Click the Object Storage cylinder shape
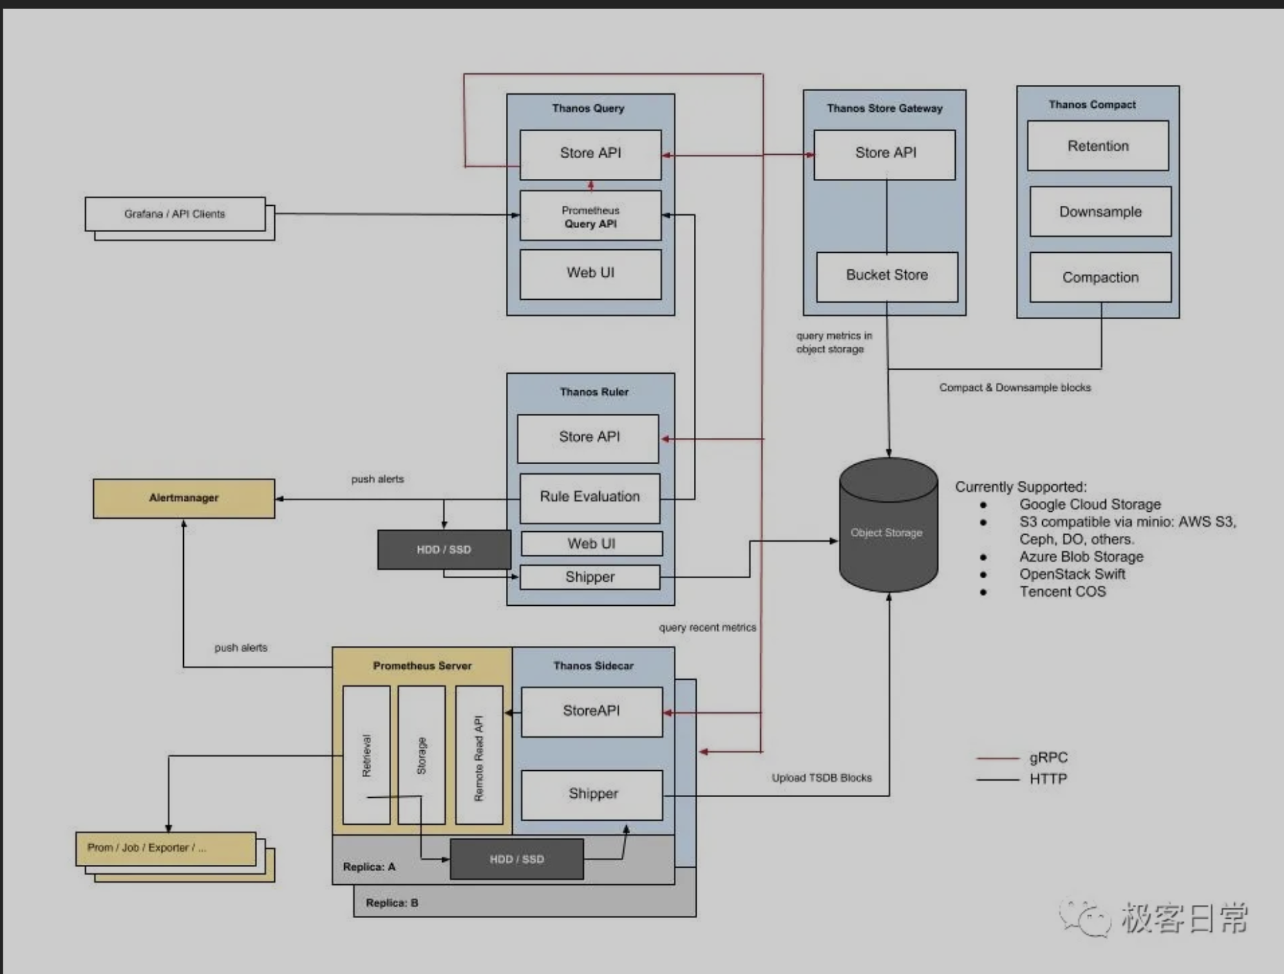Viewport: 1284px width, 974px height. [x=888, y=525]
